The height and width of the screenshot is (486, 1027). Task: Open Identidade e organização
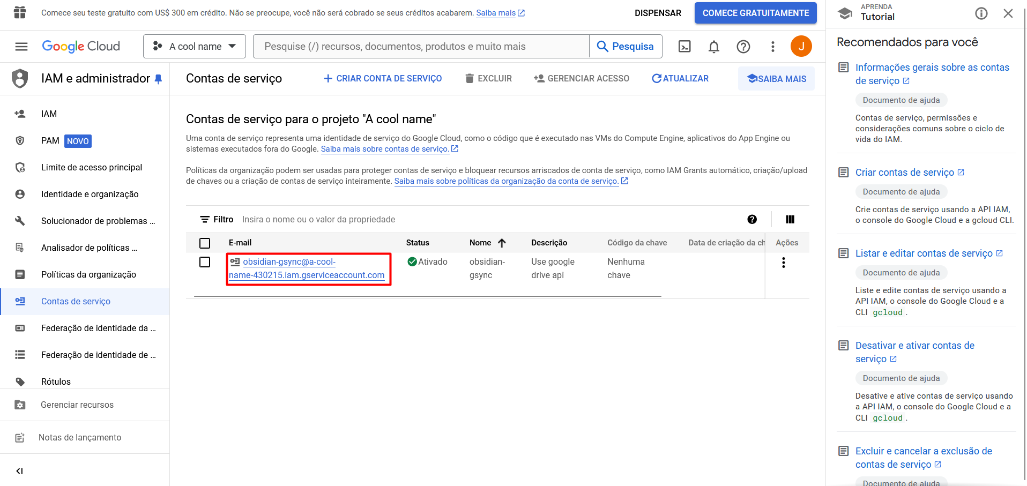[x=85, y=194]
